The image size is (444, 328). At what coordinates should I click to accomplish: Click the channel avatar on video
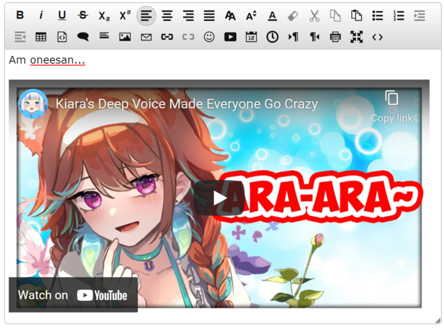pyautogui.click(x=33, y=104)
